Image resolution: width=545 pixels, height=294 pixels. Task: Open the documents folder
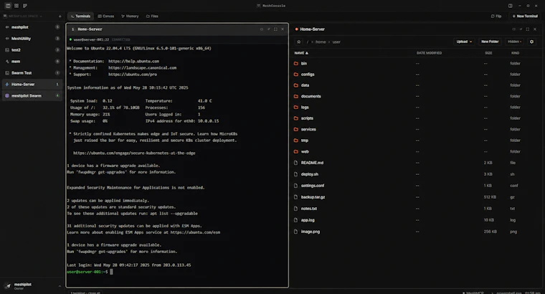point(417,96)
